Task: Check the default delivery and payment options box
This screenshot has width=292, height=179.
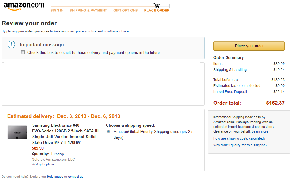Action: (x=23, y=52)
